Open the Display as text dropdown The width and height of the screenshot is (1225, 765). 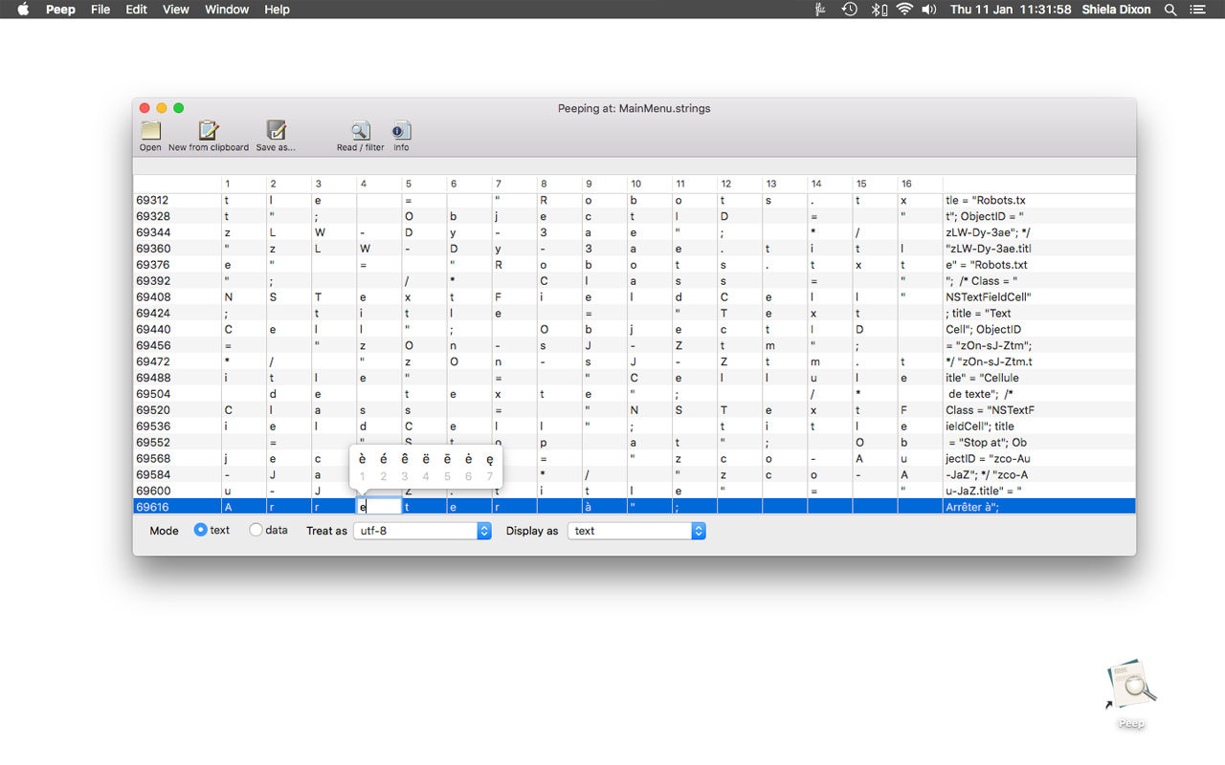coord(636,531)
